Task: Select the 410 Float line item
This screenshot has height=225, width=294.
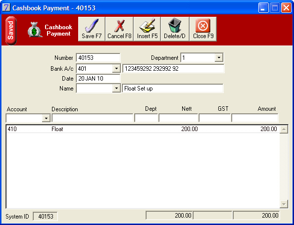Action: click(143, 129)
